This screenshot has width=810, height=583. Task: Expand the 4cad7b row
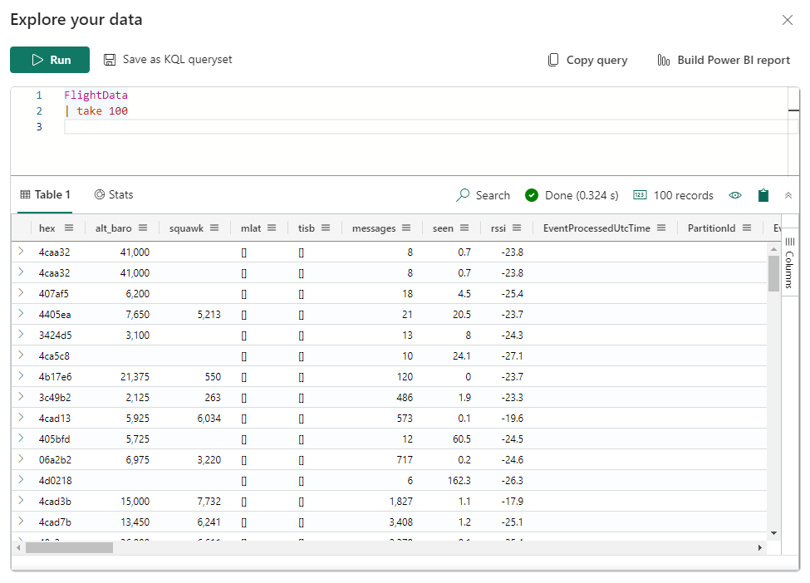coord(21,521)
